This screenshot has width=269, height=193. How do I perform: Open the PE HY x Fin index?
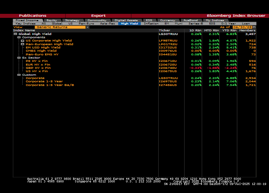click(37, 61)
